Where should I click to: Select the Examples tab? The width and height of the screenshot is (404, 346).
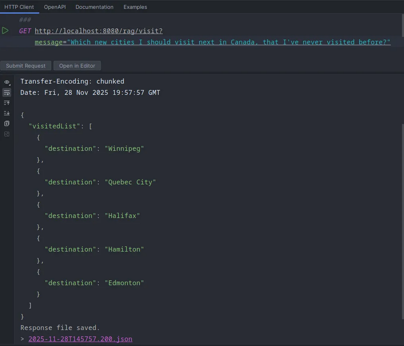point(135,7)
